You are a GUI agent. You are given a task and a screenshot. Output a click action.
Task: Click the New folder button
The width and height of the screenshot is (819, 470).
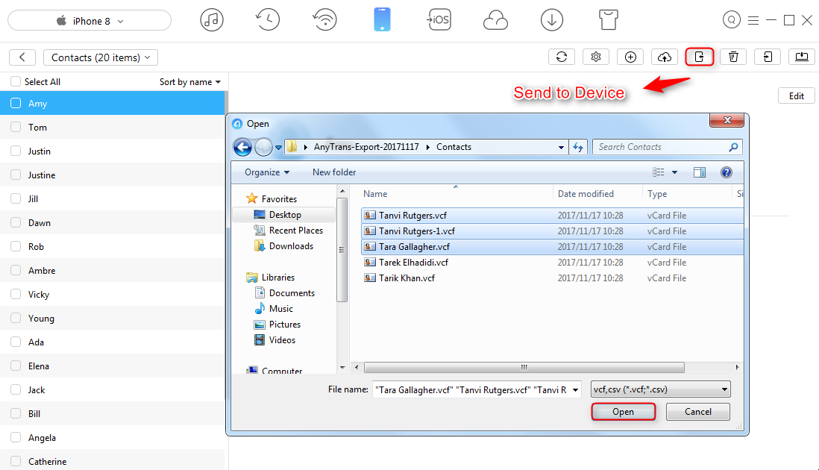(x=334, y=172)
